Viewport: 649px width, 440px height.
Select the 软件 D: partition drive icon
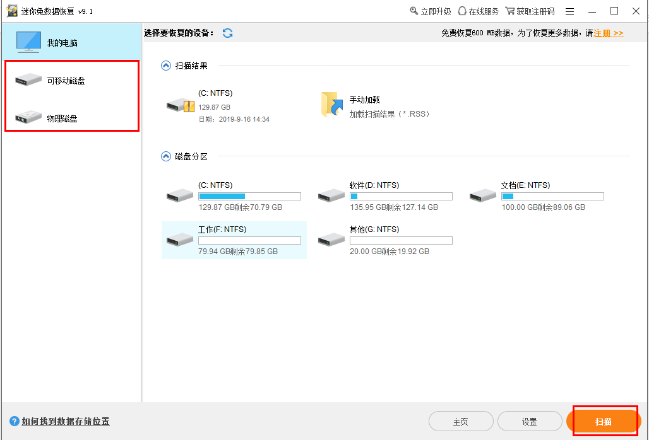click(x=331, y=195)
